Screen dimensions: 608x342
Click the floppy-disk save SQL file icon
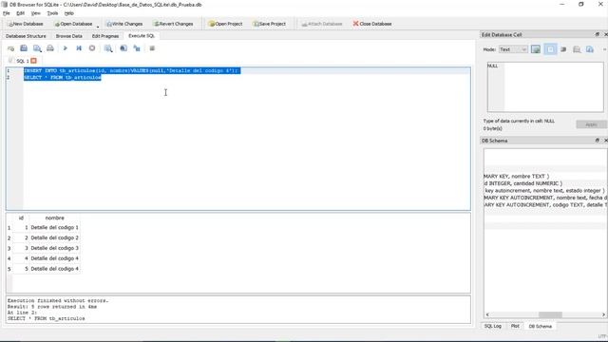pos(24,48)
